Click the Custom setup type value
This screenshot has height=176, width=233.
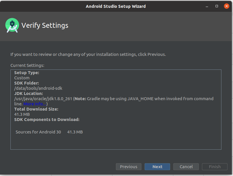coord(22,78)
